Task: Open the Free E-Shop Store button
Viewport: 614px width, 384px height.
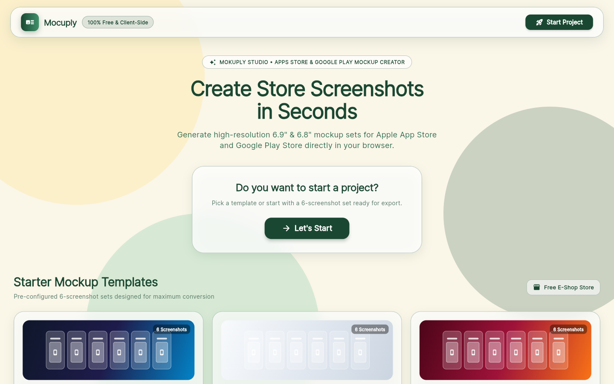Action: (563, 288)
